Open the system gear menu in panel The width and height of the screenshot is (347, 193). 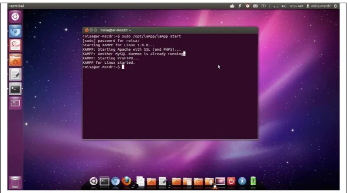(336, 6)
